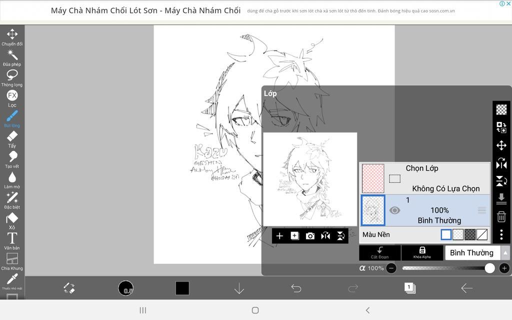Image resolution: width=512 pixels, height=320 pixels.
Task: Toggle the Cắt Đoạn clipping button
Action: click(x=380, y=252)
